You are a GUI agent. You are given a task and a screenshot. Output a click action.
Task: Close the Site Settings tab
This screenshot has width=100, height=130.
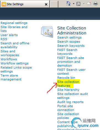pos(46,4)
